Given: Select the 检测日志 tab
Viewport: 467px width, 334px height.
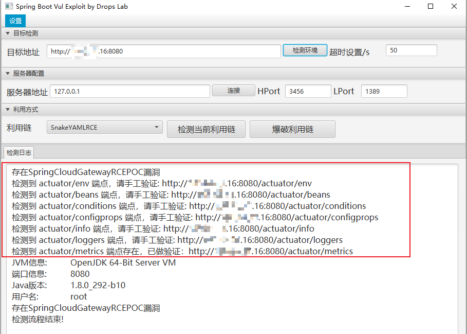Looking at the screenshot, I should click(x=19, y=153).
